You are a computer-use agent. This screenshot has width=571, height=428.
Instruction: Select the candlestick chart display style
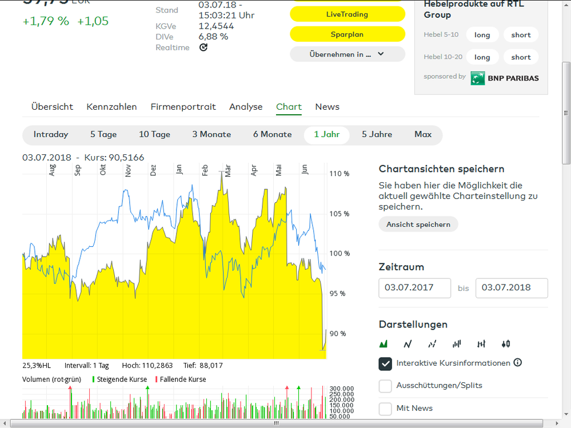[x=505, y=343]
